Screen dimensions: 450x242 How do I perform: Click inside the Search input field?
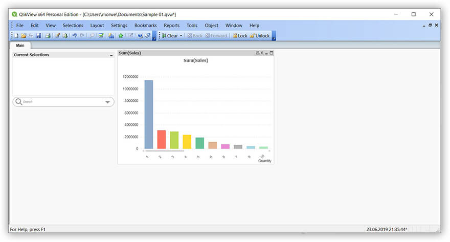62,102
